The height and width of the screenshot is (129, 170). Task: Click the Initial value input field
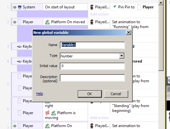click(92, 66)
